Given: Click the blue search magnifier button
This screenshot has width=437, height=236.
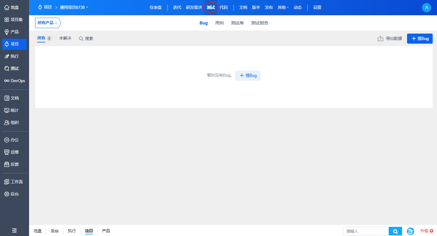Looking at the screenshot, I should point(395,231).
